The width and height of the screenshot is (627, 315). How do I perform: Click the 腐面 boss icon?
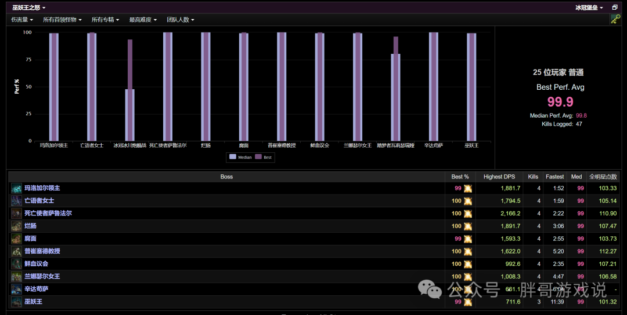pos(16,239)
